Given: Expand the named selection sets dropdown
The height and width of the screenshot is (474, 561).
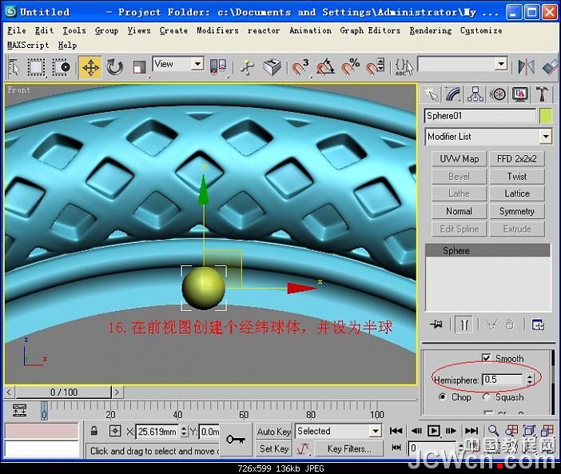Looking at the screenshot, I should [501, 64].
